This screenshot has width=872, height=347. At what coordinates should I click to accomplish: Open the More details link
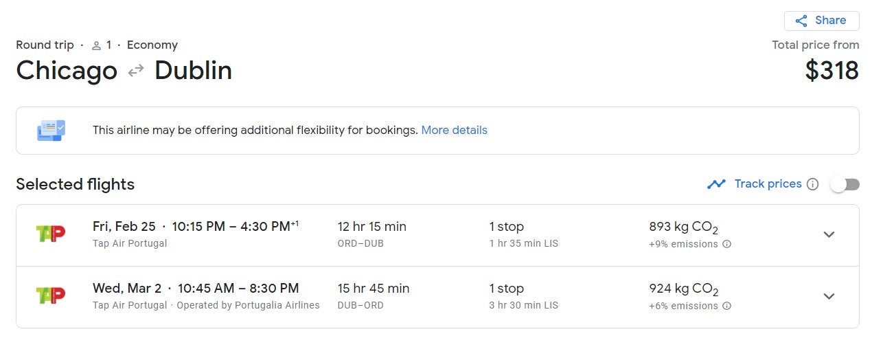(x=454, y=130)
